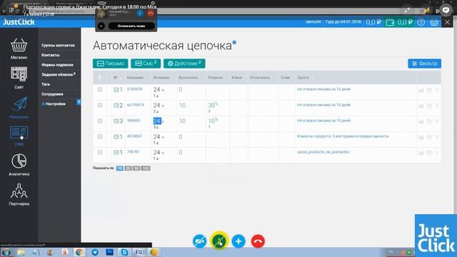Open the Магазин basket section

tap(19, 49)
